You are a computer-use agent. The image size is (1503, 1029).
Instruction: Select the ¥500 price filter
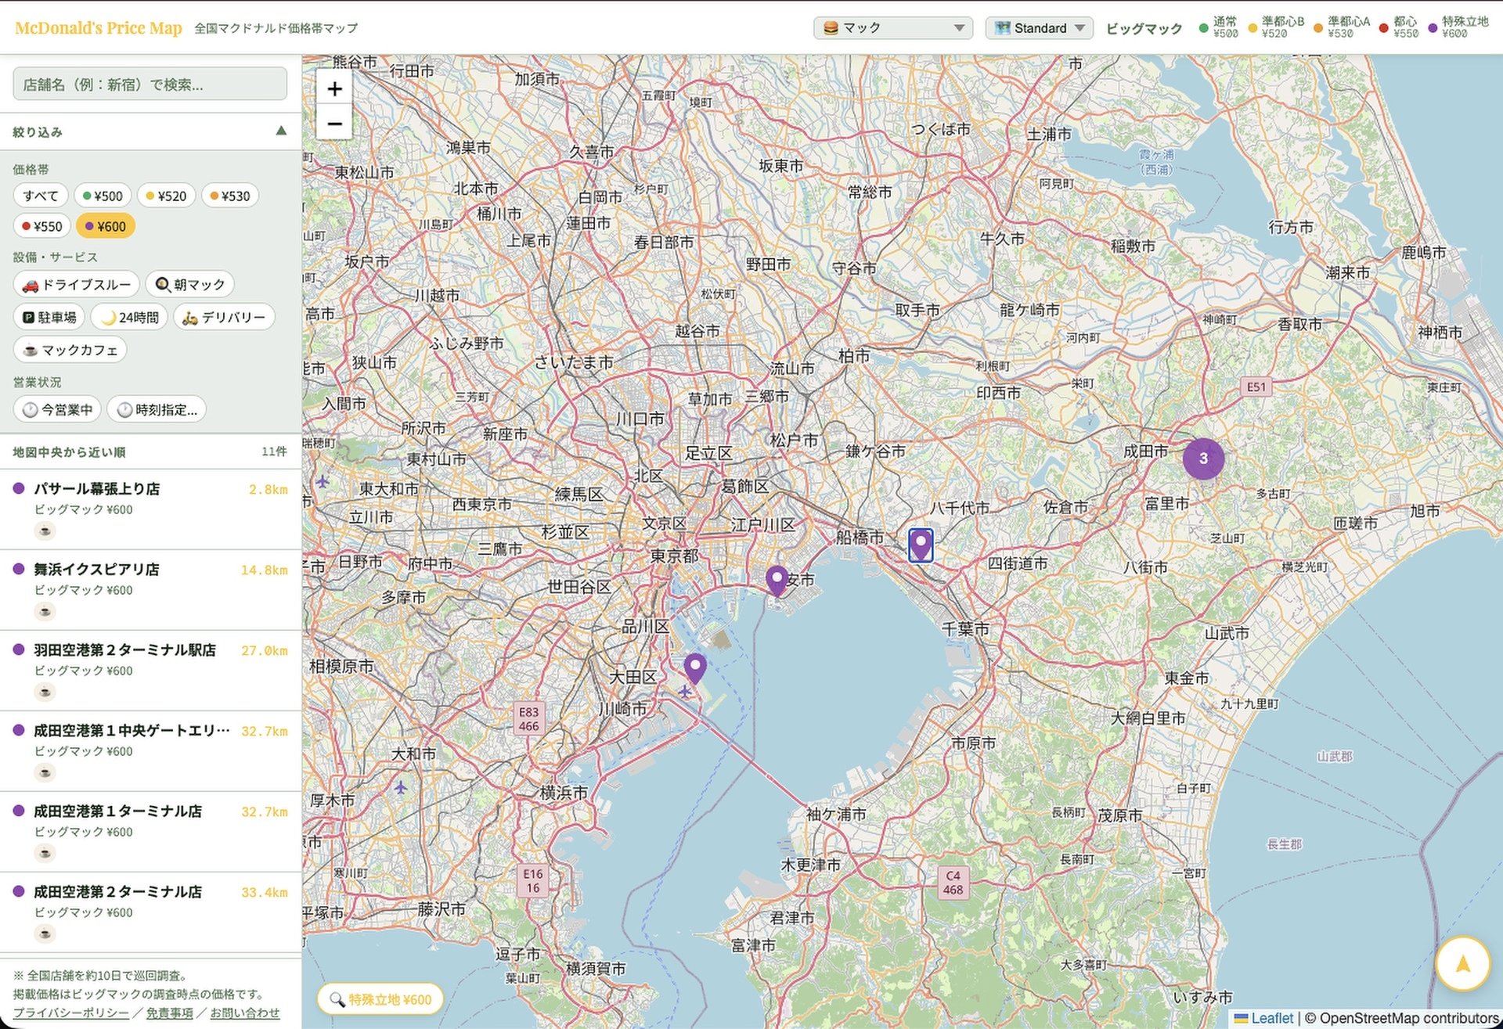(x=103, y=196)
